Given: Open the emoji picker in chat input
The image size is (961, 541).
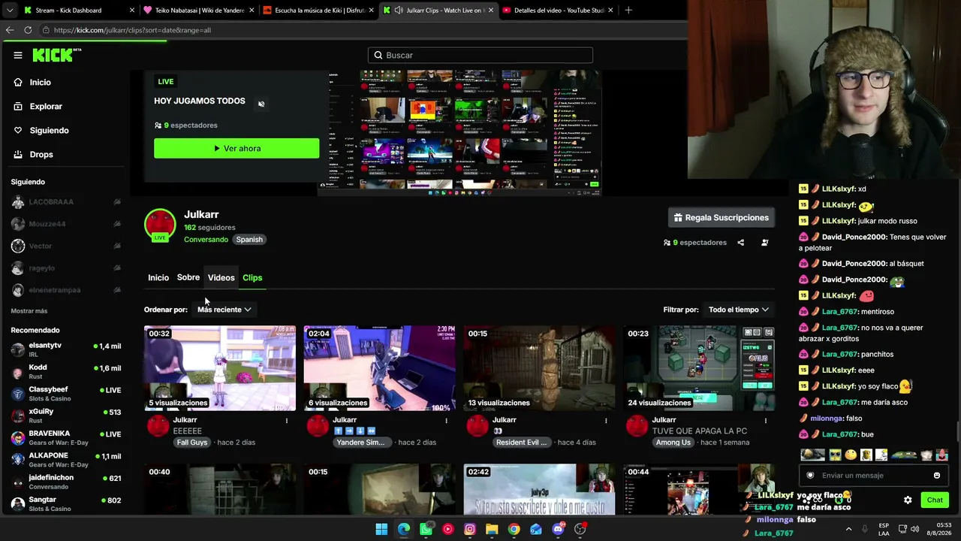Looking at the screenshot, I should pyautogui.click(x=936, y=475).
